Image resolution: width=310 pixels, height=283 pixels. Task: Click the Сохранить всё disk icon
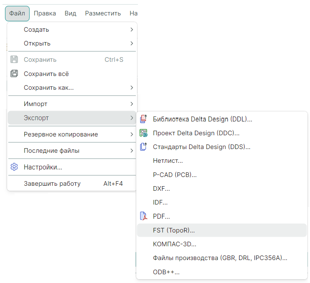14,74
